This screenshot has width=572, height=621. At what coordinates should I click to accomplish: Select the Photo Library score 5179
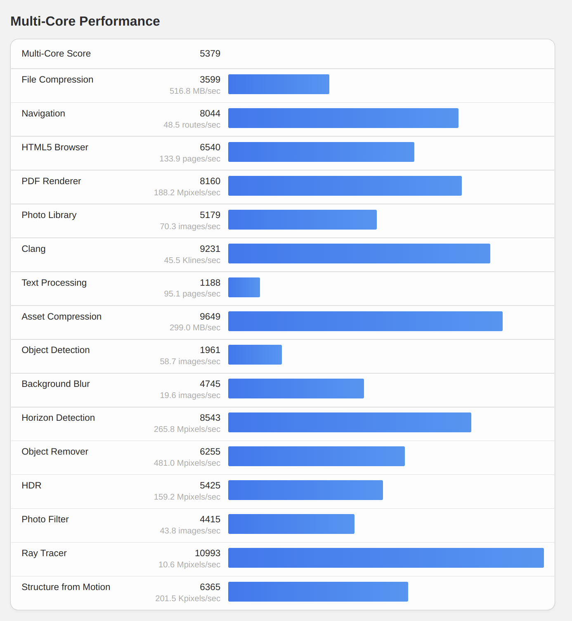click(210, 215)
